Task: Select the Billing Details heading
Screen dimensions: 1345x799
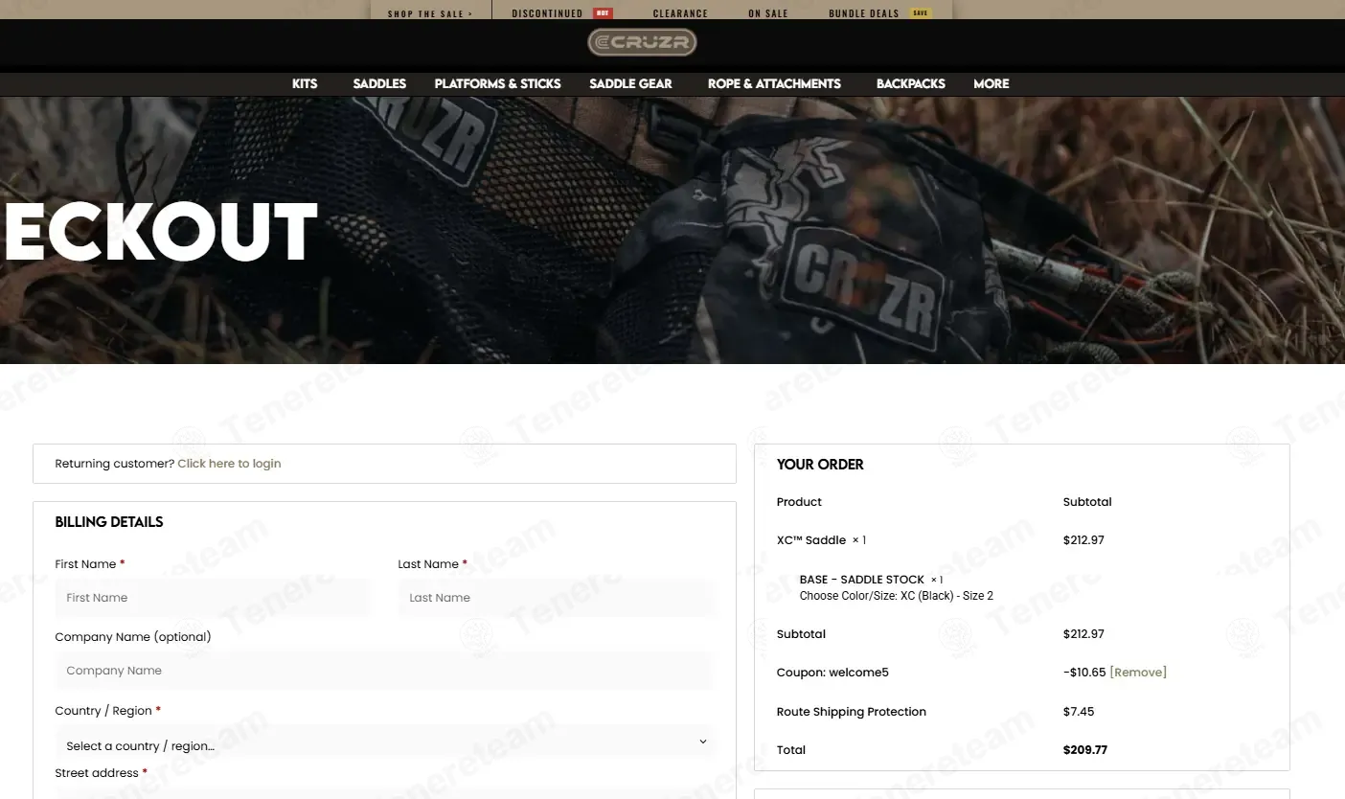Action: [x=109, y=522]
